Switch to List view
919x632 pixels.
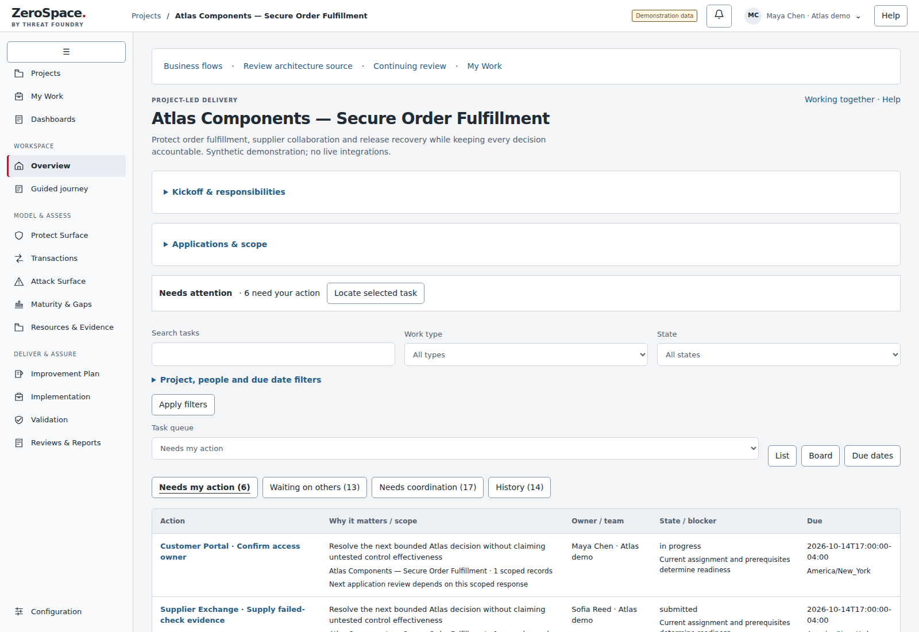click(782, 456)
